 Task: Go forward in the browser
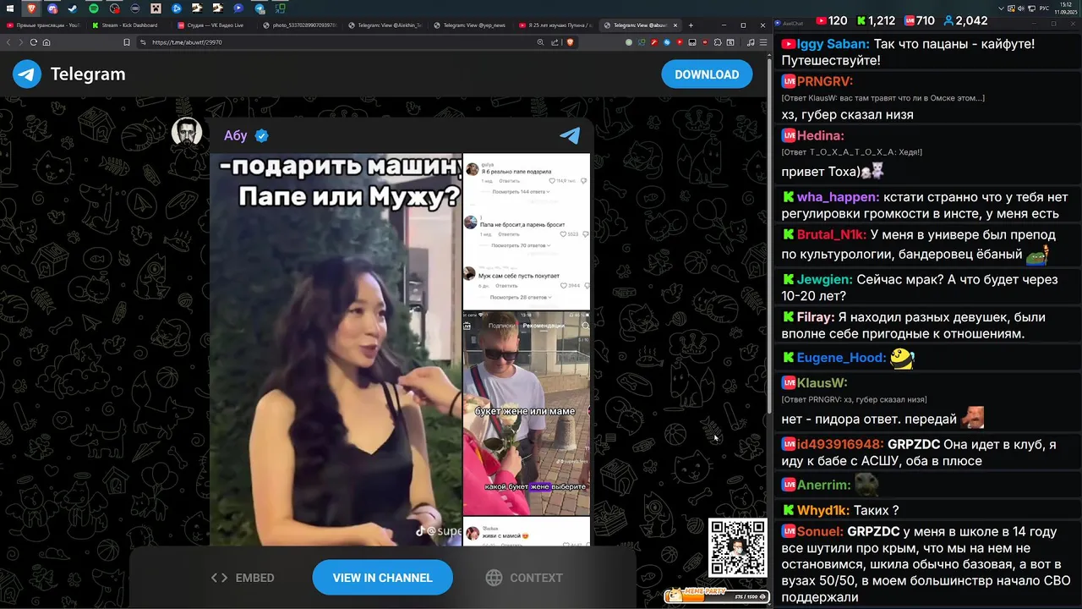pyautogui.click(x=21, y=42)
